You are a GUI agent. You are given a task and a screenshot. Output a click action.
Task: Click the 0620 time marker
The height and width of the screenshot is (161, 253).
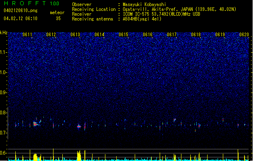click(x=244, y=35)
